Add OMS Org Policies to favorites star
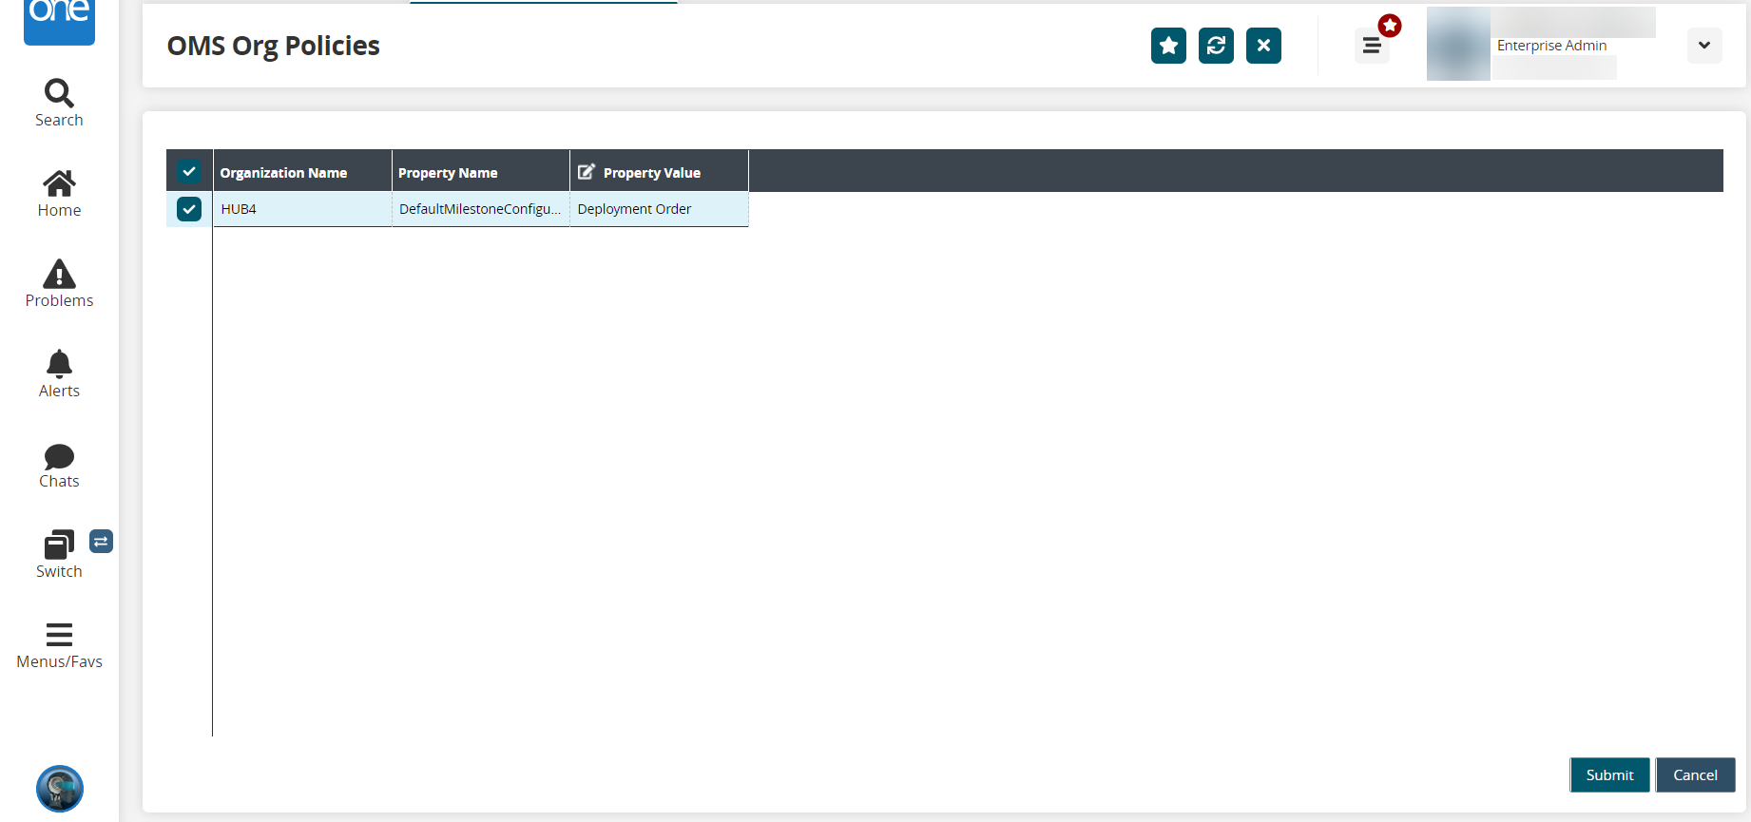 pos(1168,46)
